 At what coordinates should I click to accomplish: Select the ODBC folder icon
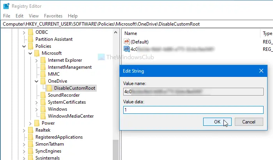point(31,32)
